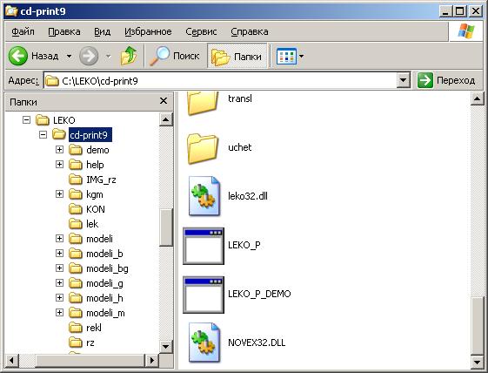Expand the demo folder tree node
The image size is (488, 373).
(59, 149)
